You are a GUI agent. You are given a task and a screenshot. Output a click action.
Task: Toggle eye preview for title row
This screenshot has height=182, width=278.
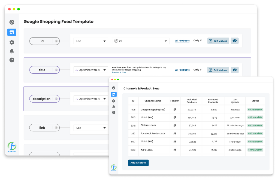point(235,70)
